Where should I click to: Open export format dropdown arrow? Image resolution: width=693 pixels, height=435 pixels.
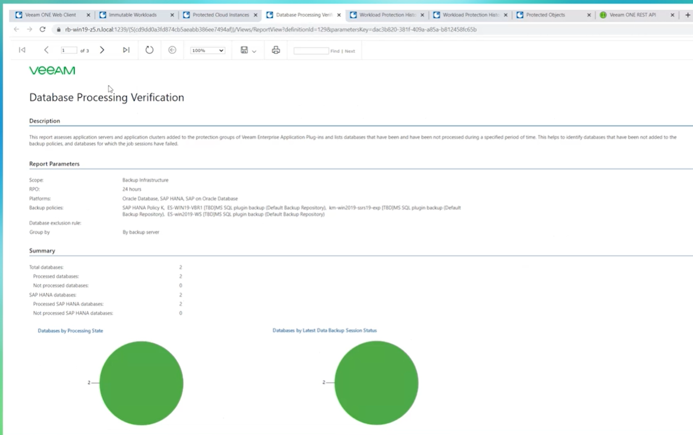click(254, 51)
